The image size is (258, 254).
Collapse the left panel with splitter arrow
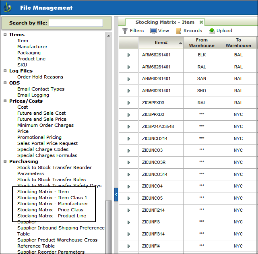(116, 194)
